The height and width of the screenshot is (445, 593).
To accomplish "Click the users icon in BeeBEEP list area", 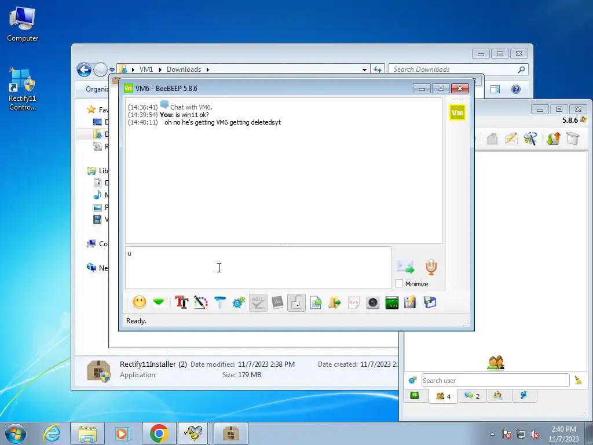I will (x=496, y=363).
